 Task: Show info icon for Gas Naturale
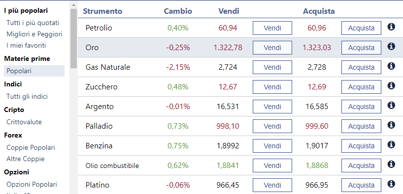(x=391, y=66)
